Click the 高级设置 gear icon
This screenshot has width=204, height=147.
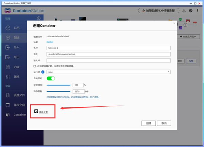(x=36, y=111)
